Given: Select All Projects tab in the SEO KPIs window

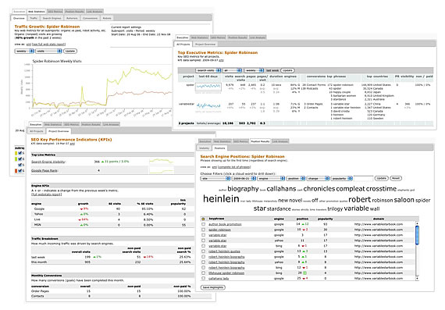Looking at the screenshot, I should coord(37,131).
